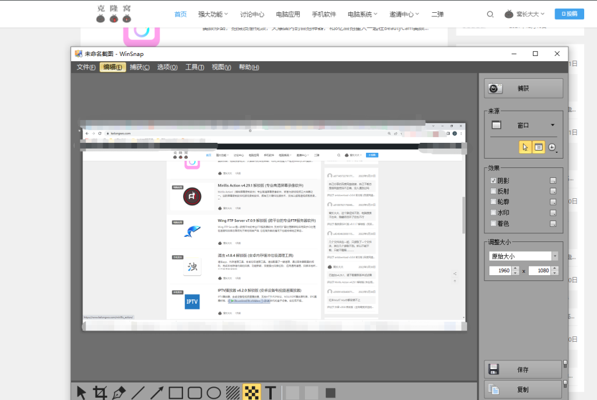Viewport: 597px width, 400px height.
Task: Expand 强大功能 dropdown in website navigation
Action: point(213,14)
